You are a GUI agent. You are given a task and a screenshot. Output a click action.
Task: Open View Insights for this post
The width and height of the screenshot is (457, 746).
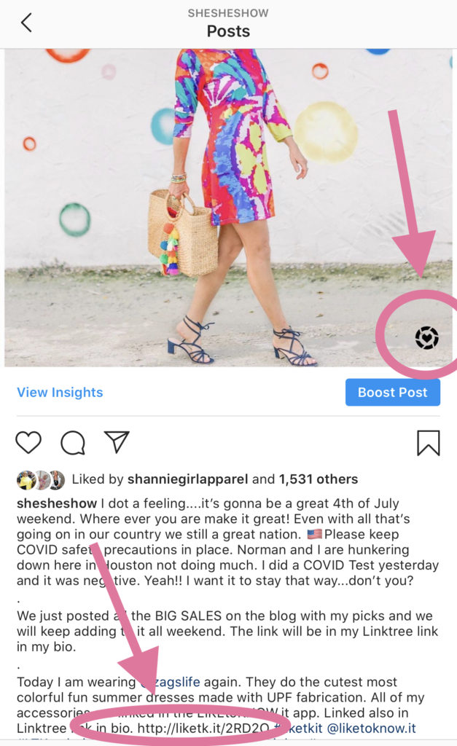(60, 393)
